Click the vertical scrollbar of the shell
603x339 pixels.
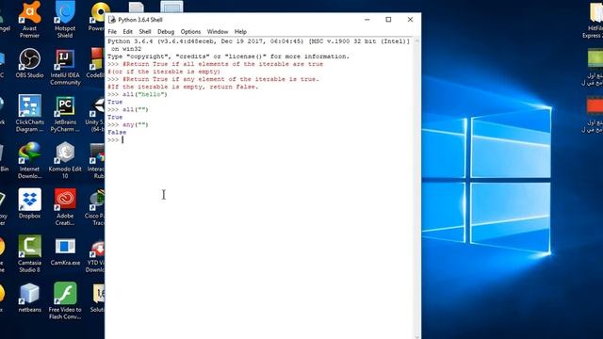pos(417,188)
